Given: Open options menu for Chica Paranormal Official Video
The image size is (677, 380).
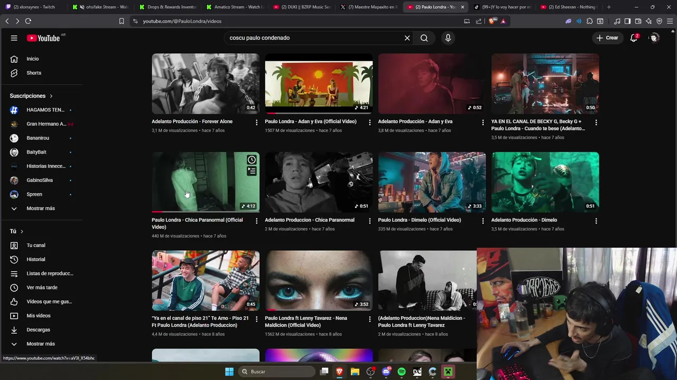Looking at the screenshot, I should coord(257,221).
